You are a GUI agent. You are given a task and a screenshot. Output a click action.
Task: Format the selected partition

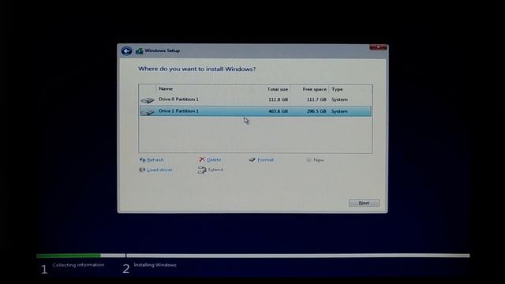tap(265, 159)
